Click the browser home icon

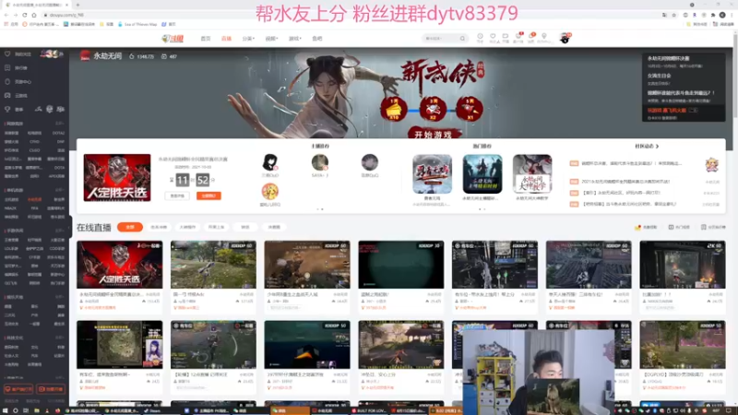tap(34, 15)
